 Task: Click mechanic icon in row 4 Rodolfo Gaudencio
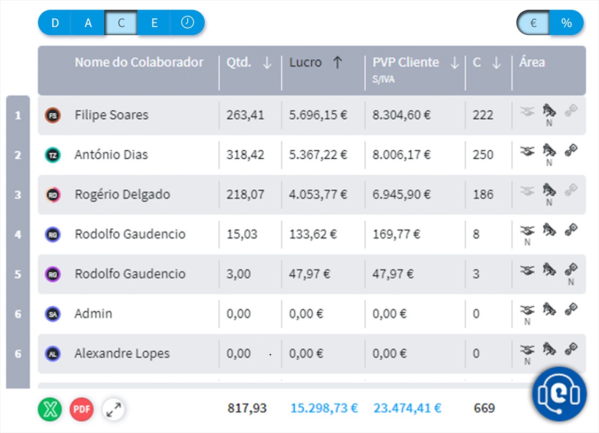tap(549, 230)
